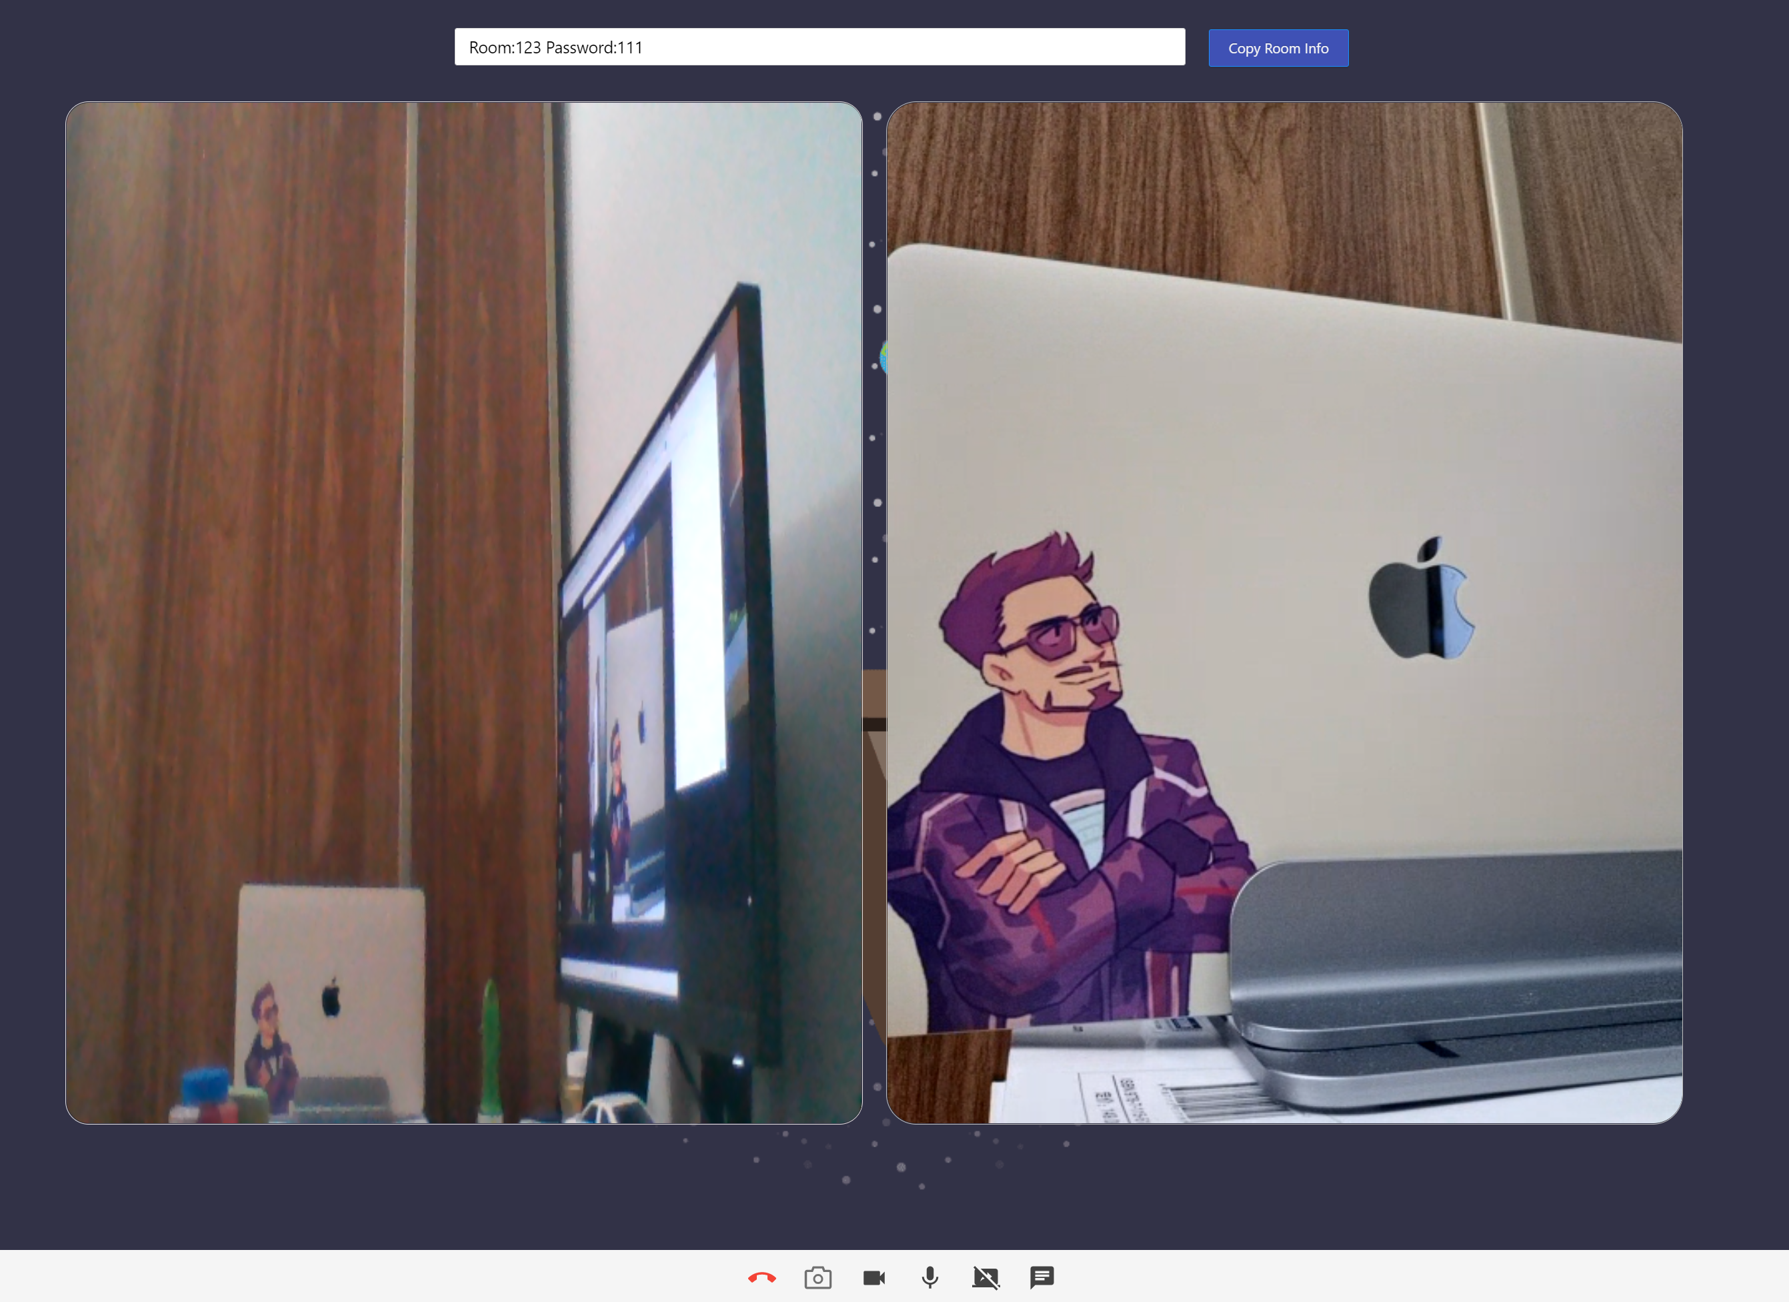Screen dimensions: 1789x1302
Task: Take a snapshot with the camera icon
Action: [817, 1277]
